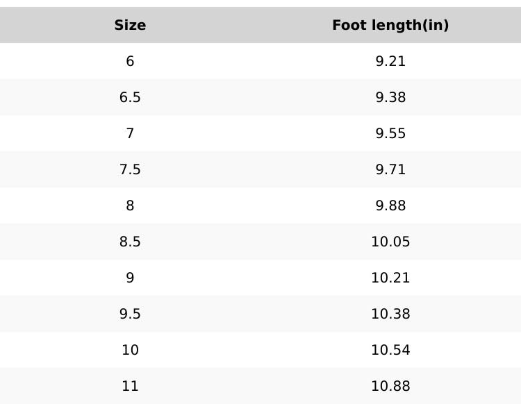Select the size 6 cell
The image size is (521, 404).
pyautogui.click(x=130, y=61)
